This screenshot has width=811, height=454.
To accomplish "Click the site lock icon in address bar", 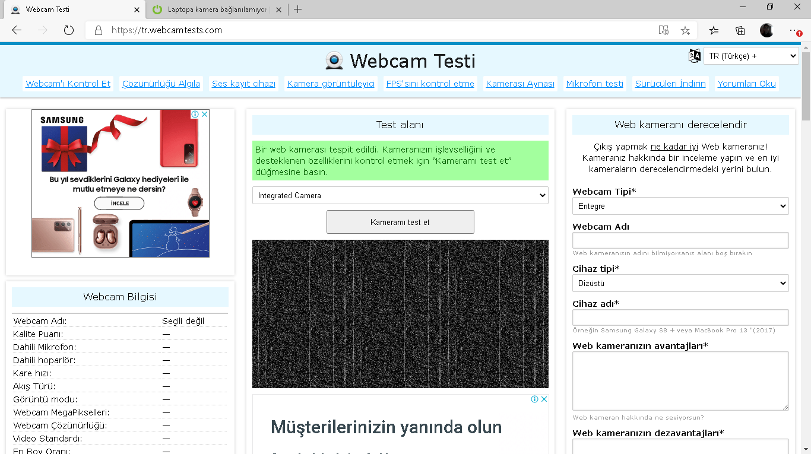I will 99,30.
